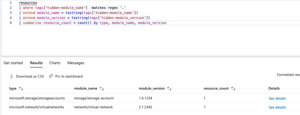Click the Download as CSV button

point(27,76)
